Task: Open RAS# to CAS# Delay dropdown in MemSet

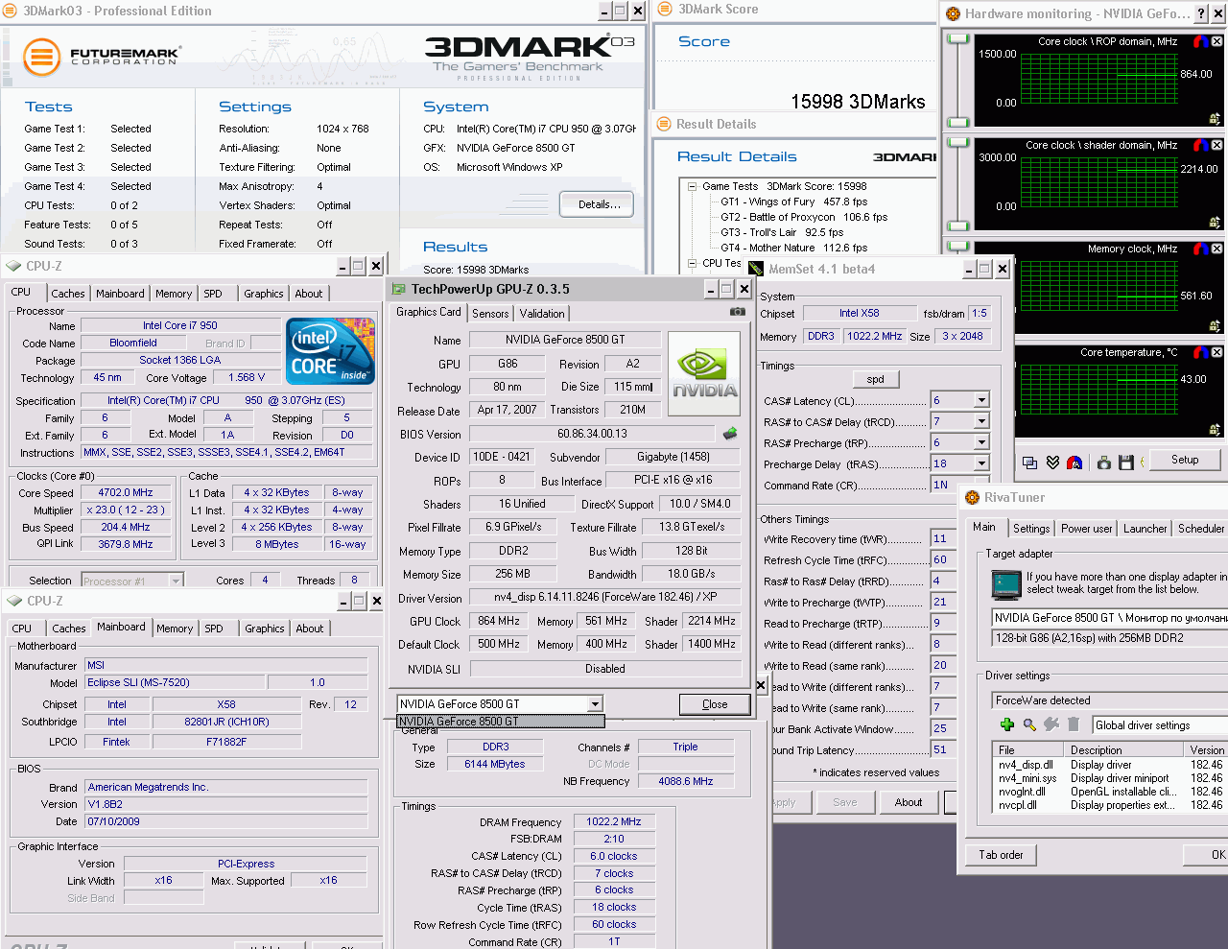Action: [x=981, y=421]
